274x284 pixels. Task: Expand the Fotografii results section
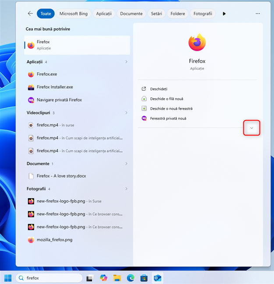pos(126,189)
